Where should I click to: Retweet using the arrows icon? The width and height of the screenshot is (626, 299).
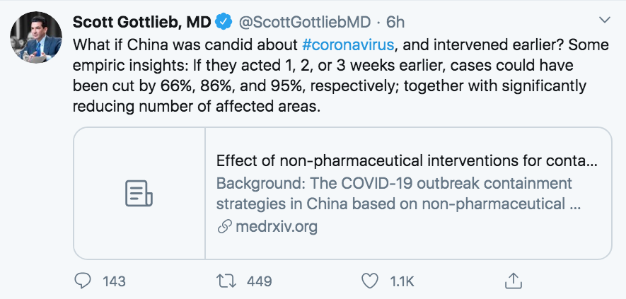(x=226, y=281)
